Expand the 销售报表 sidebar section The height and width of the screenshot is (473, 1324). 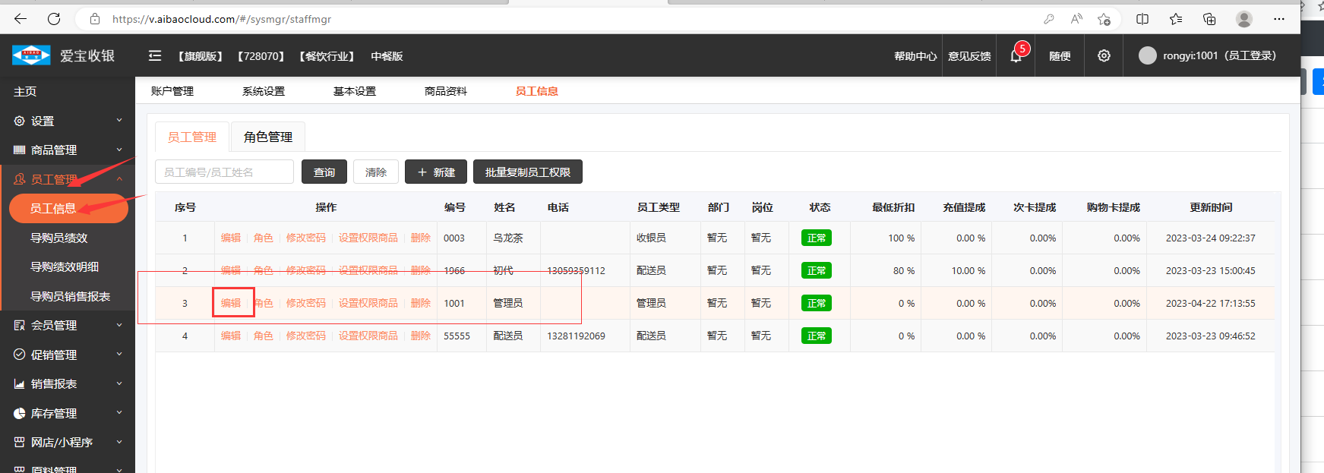click(67, 384)
